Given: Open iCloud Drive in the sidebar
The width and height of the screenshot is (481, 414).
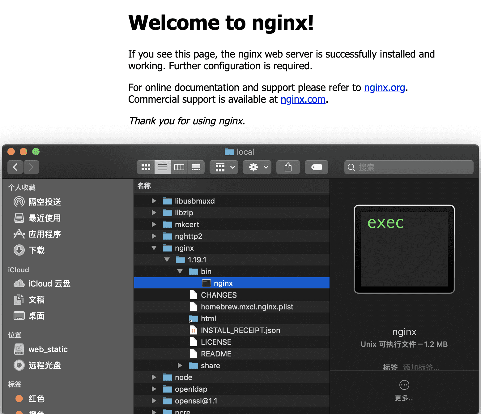Looking at the screenshot, I should [x=49, y=284].
